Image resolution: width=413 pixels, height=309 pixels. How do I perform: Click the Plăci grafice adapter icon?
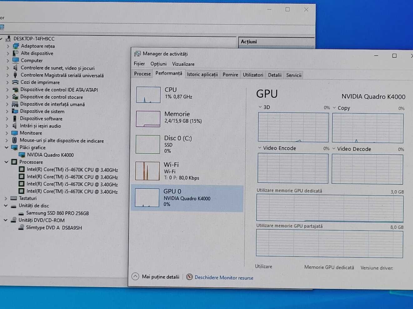tap(14, 147)
